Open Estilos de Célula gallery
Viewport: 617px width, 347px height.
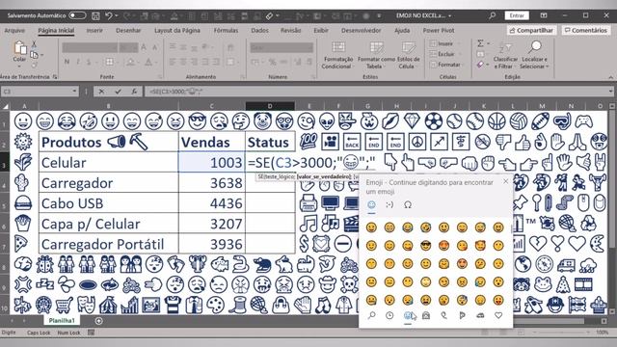point(408,55)
